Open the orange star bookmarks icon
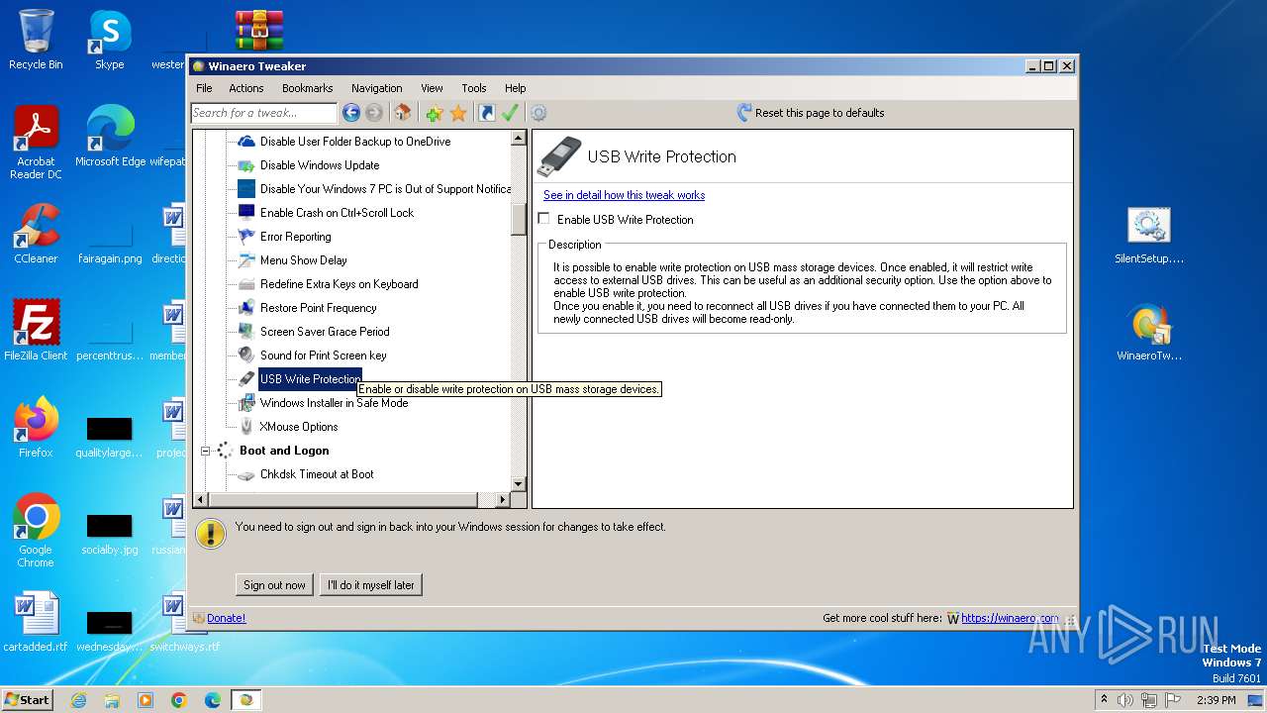The height and width of the screenshot is (713, 1267). 458,113
